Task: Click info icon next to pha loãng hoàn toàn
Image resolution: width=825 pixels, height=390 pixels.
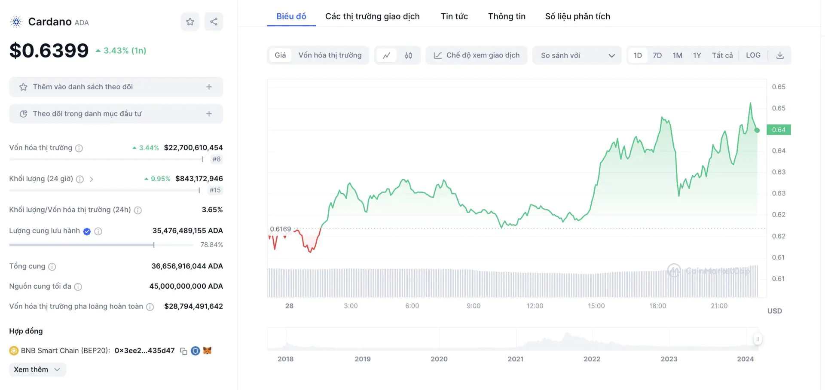Action: click(150, 307)
